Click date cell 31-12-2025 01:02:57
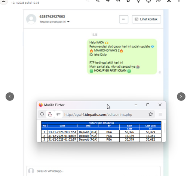187x176 pixels. tap(62, 140)
